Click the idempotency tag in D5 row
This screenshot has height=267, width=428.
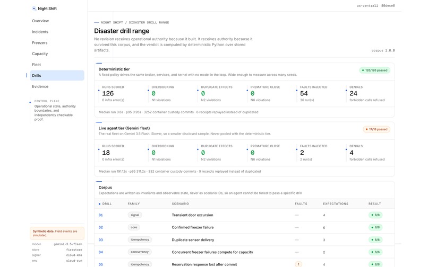tap(140, 264)
